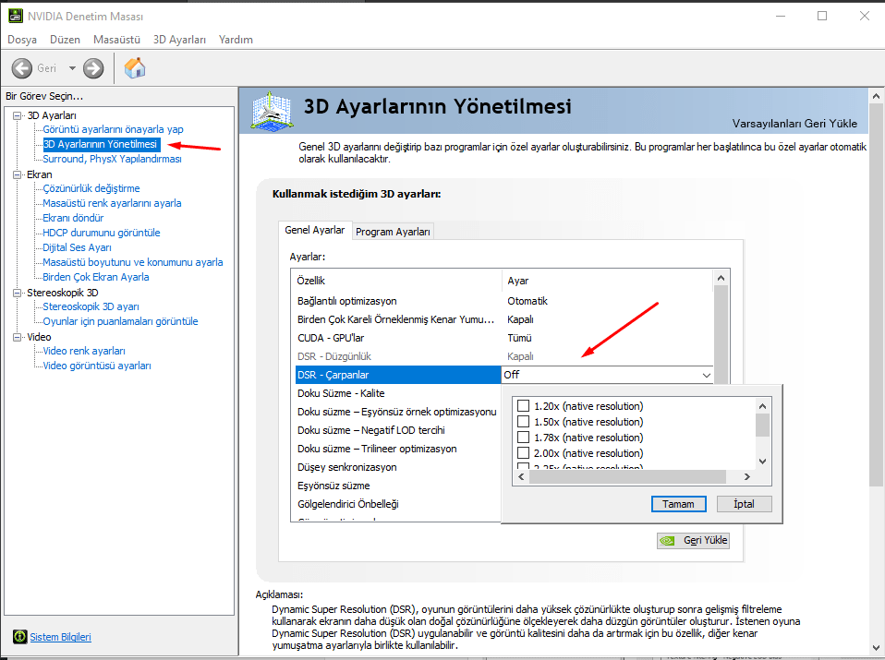The image size is (885, 660).
Task: Collapse the 3D Ayarları tree node
Action: (17, 115)
